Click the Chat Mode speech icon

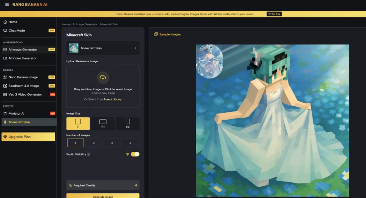5,31
